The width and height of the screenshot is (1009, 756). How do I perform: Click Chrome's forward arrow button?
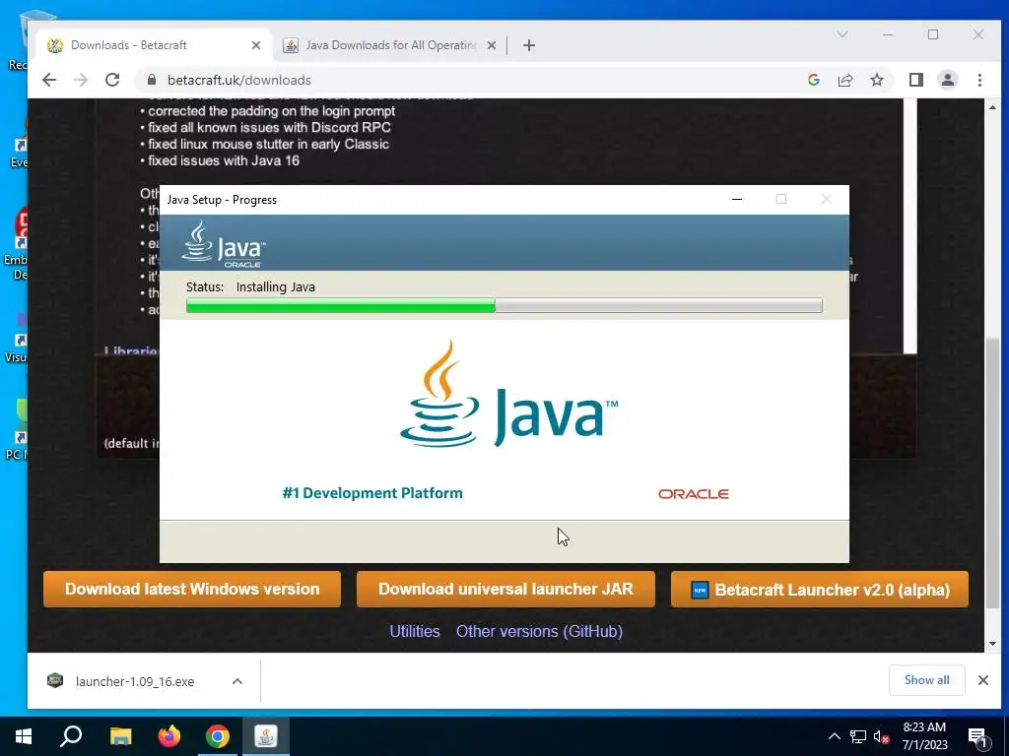(x=81, y=80)
